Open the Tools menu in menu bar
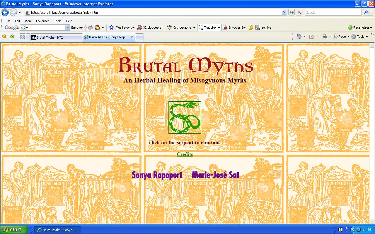Screen dimensions: 375x234 coord(58,21)
